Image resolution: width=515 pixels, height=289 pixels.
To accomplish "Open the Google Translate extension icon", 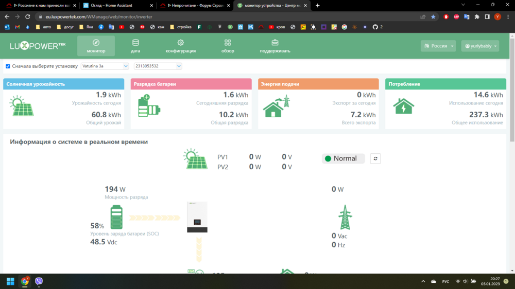I will tap(467, 17).
